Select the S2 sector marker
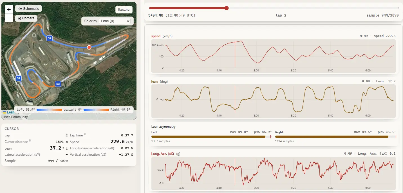 pyautogui.click(x=50, y=38)
